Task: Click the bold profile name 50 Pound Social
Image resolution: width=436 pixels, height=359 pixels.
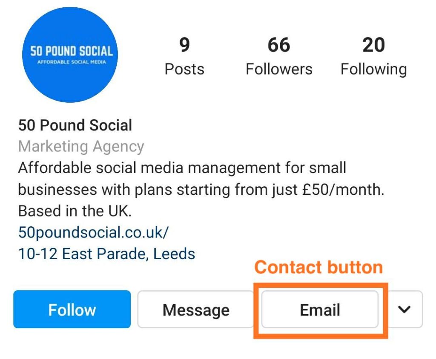Action: (x=75, y=125)
